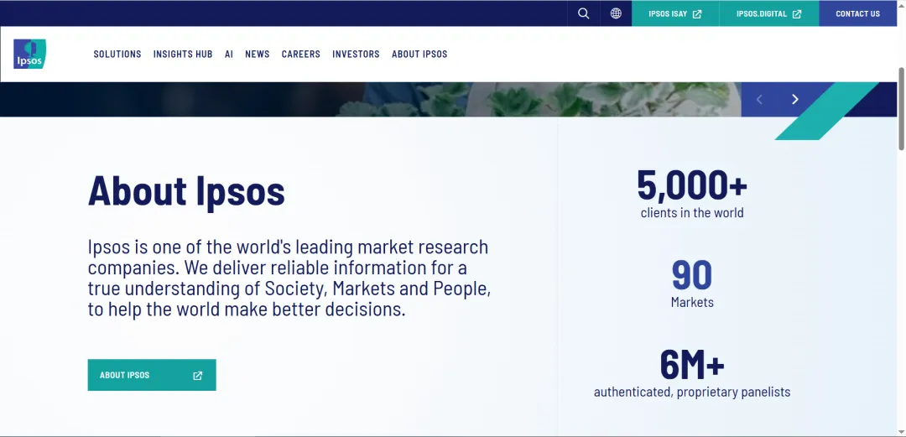Click the "6M+" panelists statistic
The image size is (906, 437).
(x=692, y=366)
